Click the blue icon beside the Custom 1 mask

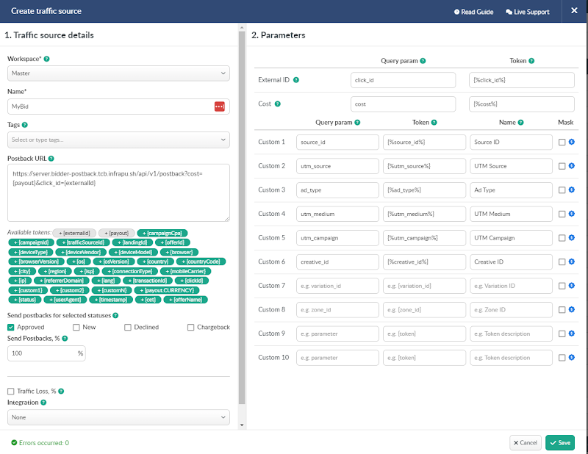click(572, 142)
